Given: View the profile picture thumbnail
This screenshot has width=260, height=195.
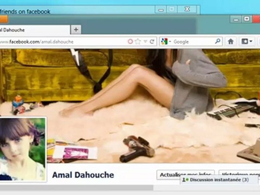Looking at the screenshot, I should click(22, 149).
